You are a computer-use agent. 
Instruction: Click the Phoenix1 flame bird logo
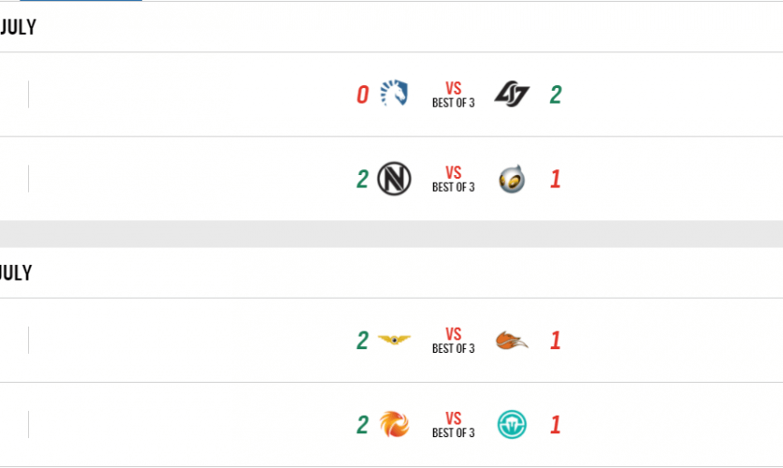[x=394, y=425]
